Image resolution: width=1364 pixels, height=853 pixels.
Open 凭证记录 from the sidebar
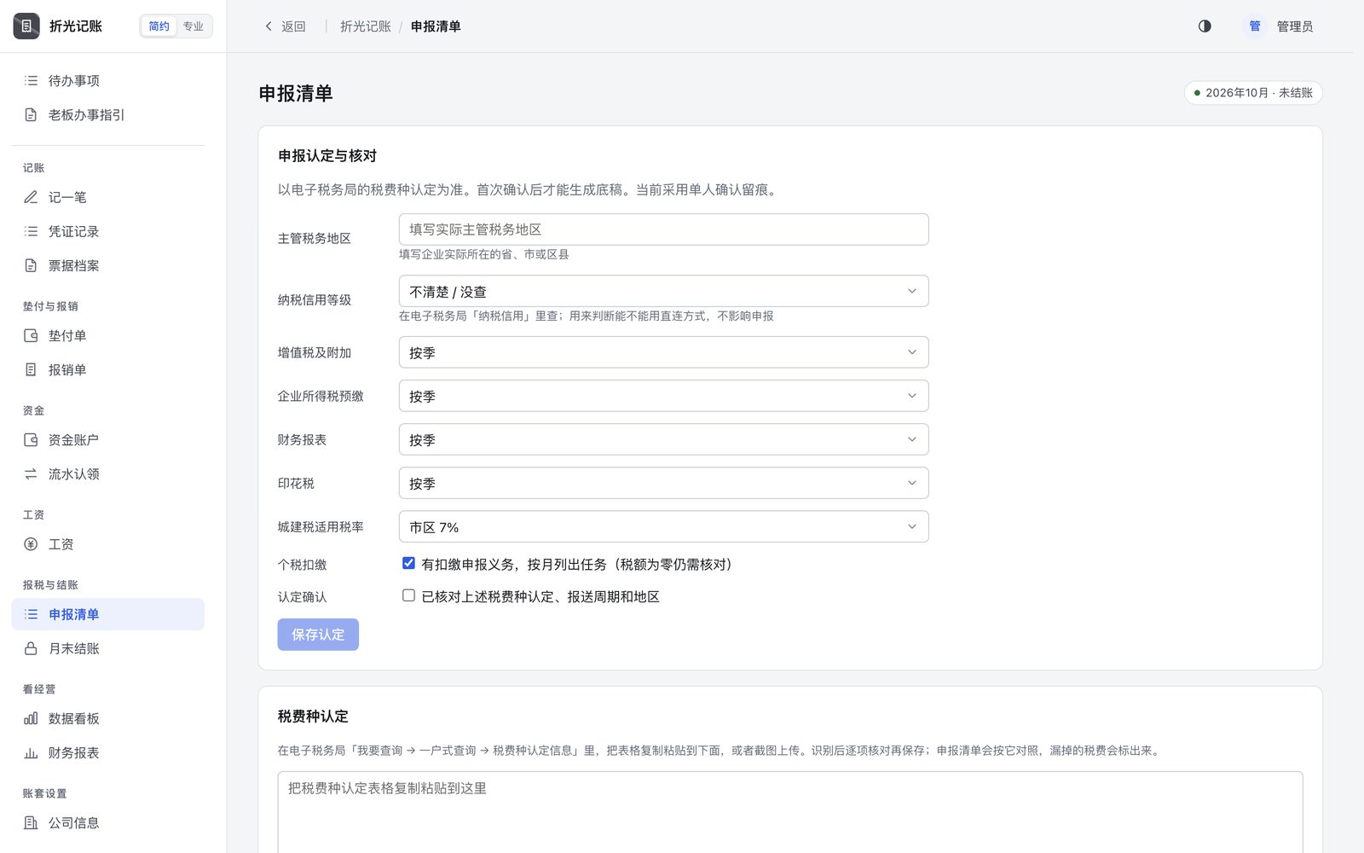click(x=107, y=231)
